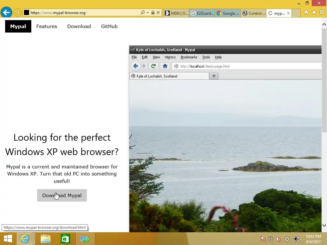Click the circled X tray icon

[x=287, y=239]
